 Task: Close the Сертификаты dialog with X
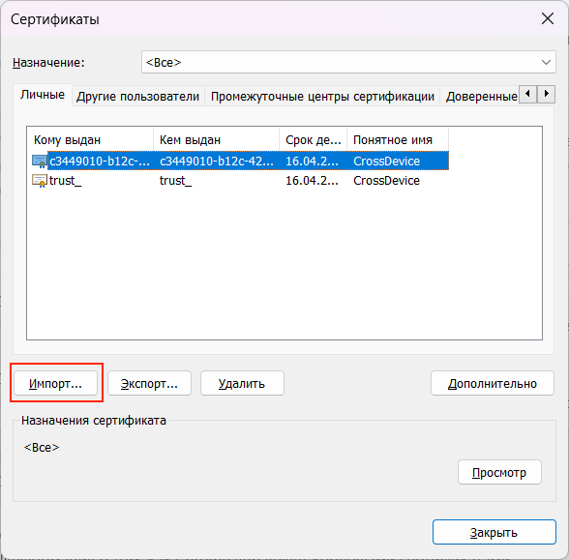[x=548, y=18]
